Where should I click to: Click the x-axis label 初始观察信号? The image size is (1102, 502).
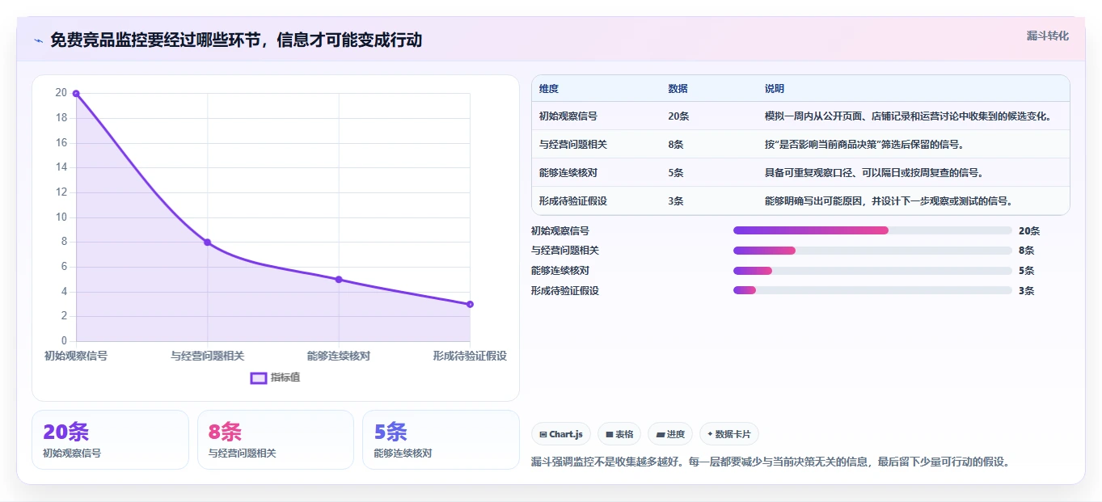[76, 356]
